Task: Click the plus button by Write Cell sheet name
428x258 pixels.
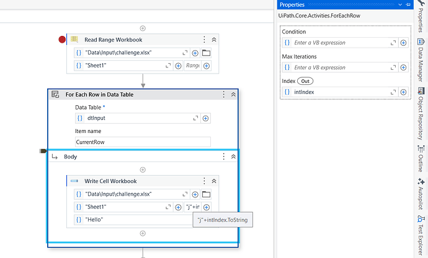Action: tap(178, 207)
